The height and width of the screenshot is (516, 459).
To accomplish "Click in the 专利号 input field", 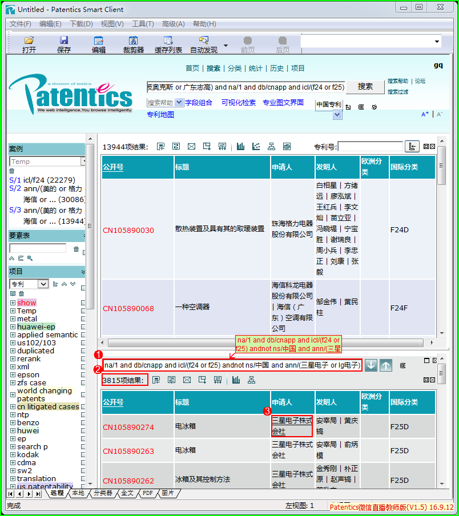I will [370, 147].
